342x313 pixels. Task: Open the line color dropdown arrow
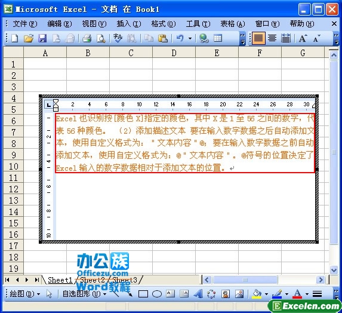(x=286, y=294)
